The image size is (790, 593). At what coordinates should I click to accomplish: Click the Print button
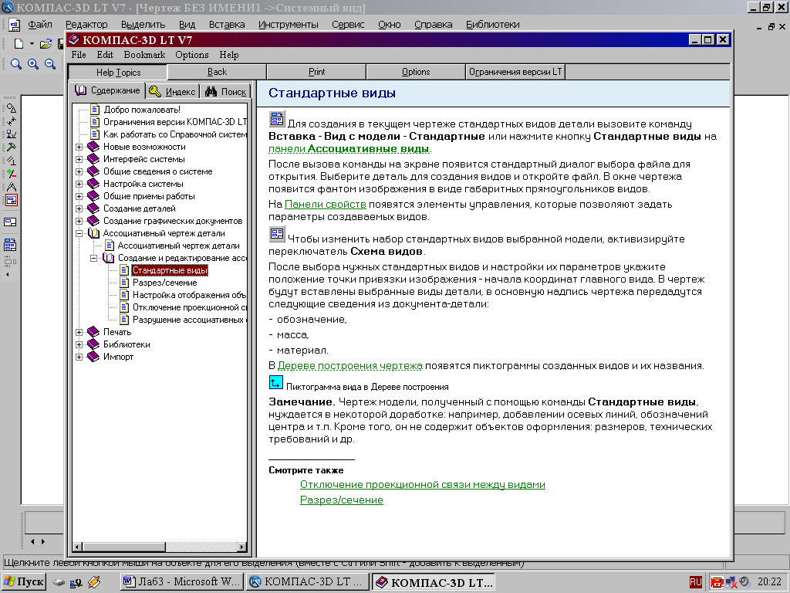pos(317,72)
